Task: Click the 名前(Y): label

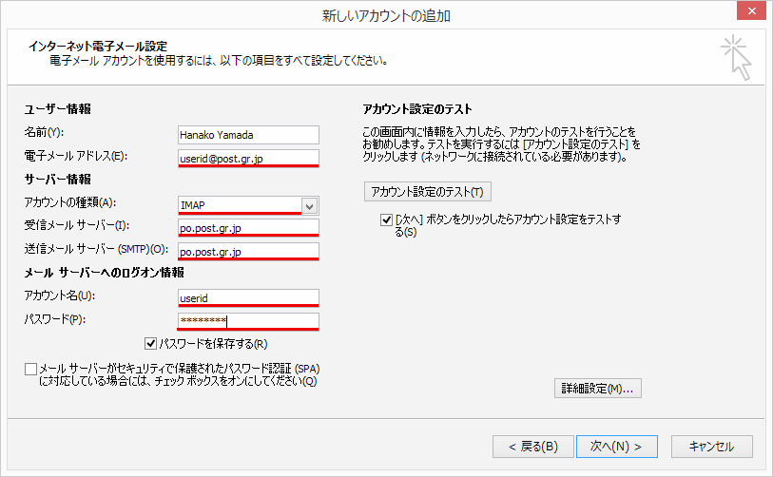Action: 44,132
